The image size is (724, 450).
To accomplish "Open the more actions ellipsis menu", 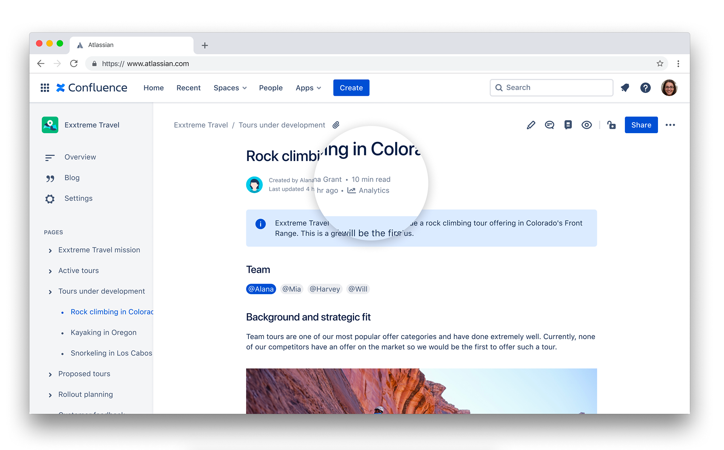I will [670, 125].
